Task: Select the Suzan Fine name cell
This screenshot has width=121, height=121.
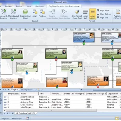Action: (x=25, y=100)
